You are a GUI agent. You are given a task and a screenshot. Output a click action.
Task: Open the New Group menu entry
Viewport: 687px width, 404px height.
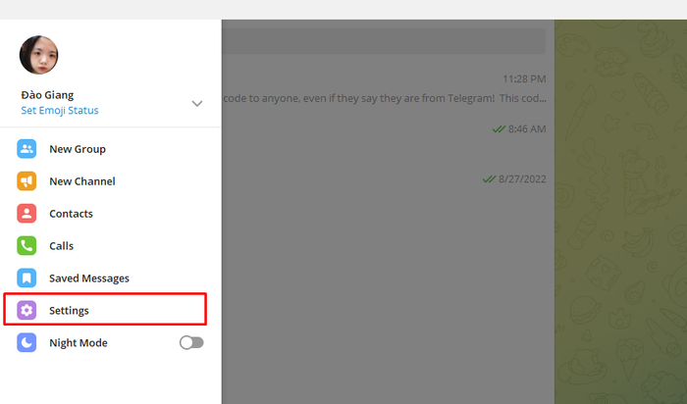coord(110,149)
